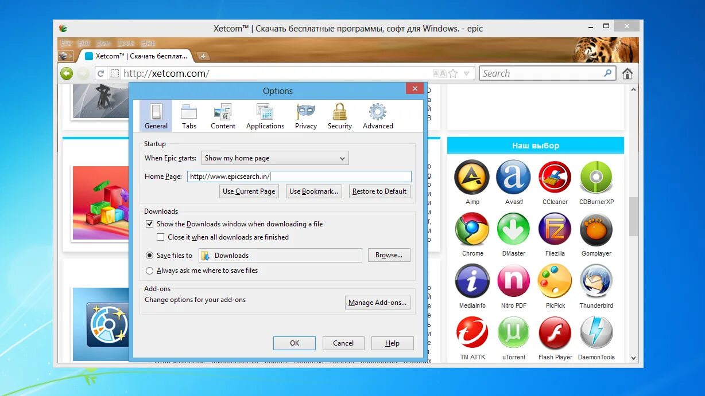The image size is (705, 396).
Task: Click the Browse... button
Action: [389, 255]
